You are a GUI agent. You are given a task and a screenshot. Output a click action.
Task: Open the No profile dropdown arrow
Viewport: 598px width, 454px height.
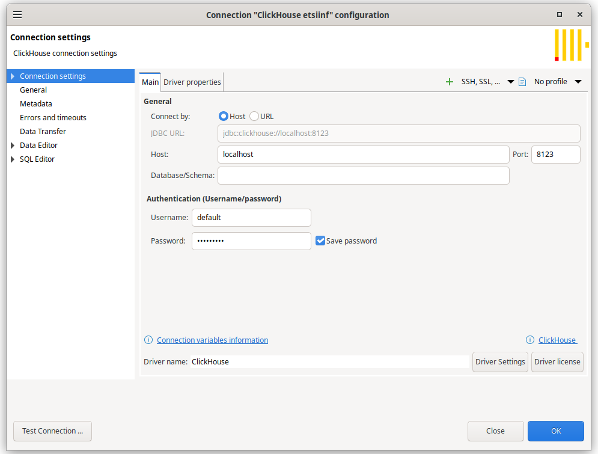(578, 82)
